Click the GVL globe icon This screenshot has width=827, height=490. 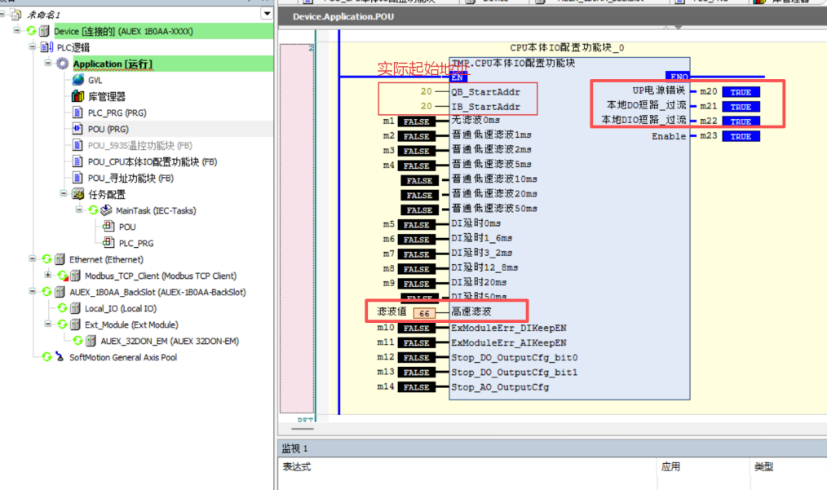[x=78, y=80]
